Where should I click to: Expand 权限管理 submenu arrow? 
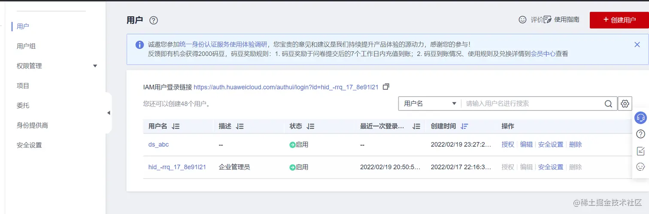[95, 66]
